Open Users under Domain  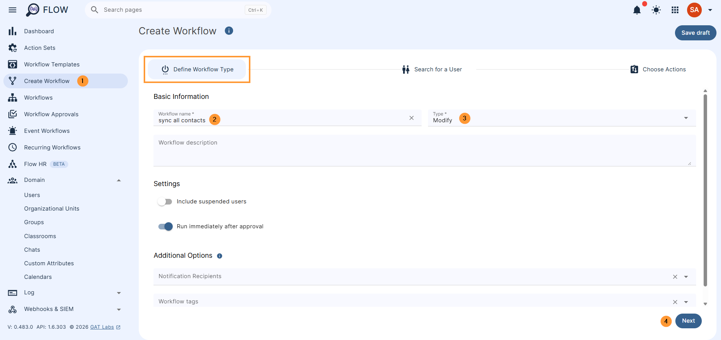32,195
